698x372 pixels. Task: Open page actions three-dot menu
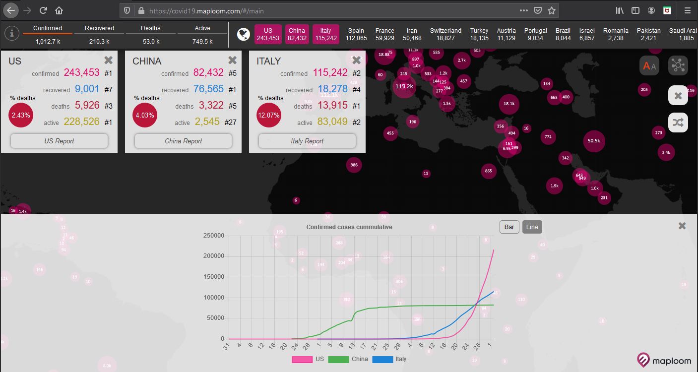(x=524, y=10)
